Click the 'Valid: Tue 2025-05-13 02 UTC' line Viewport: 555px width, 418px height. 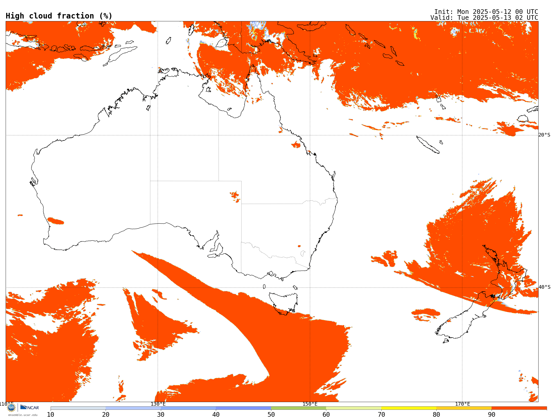484,18
